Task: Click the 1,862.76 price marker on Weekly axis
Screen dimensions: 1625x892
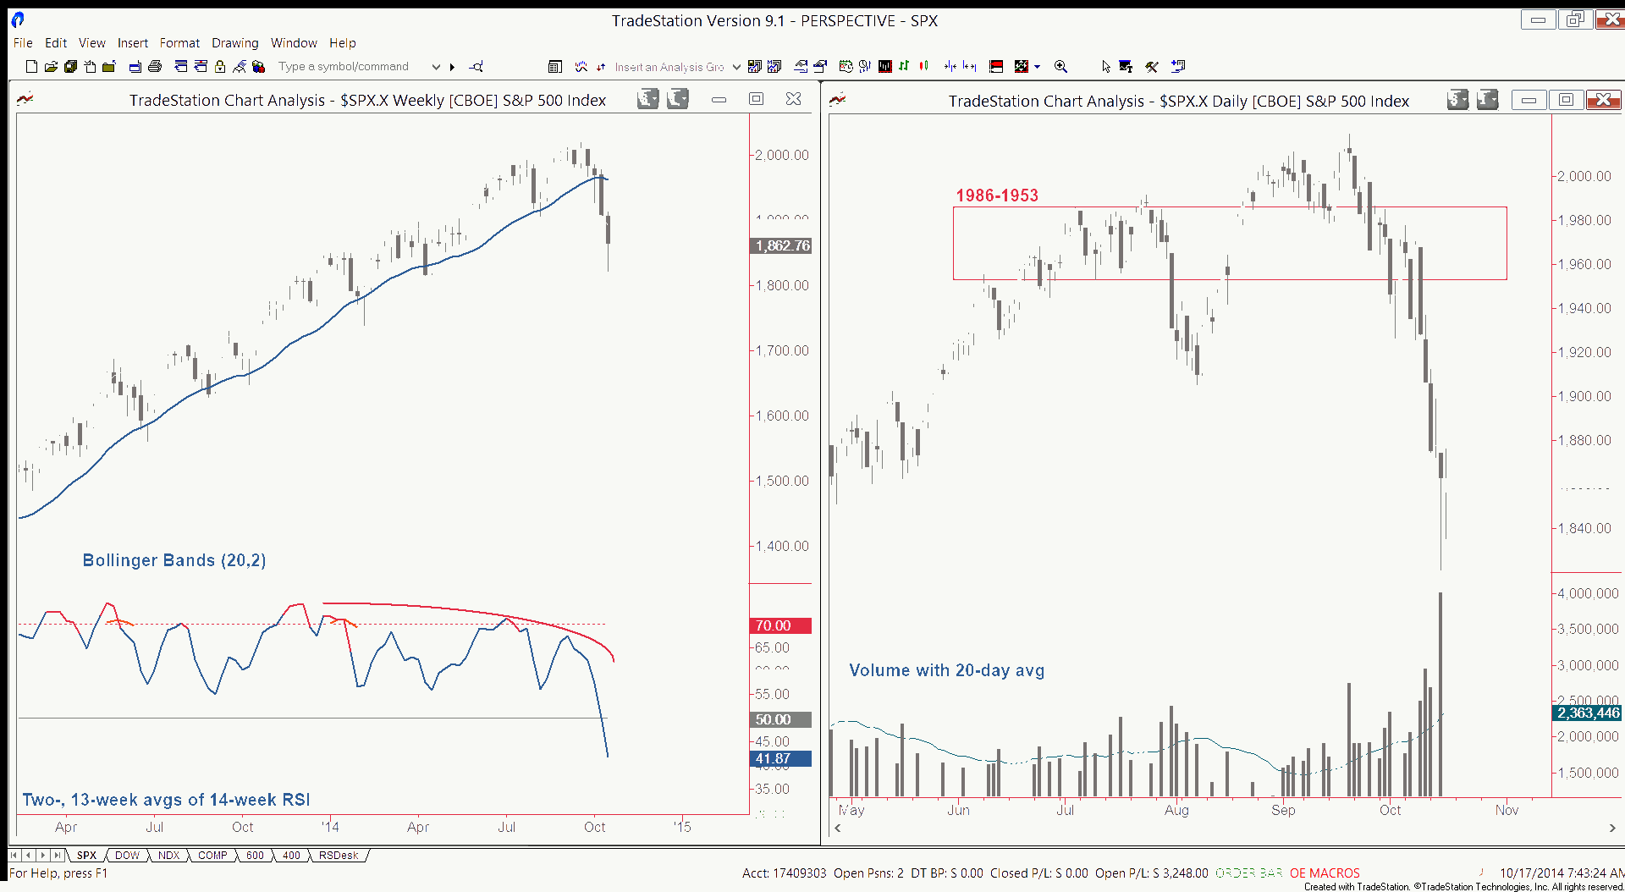Action: point(781,245)
